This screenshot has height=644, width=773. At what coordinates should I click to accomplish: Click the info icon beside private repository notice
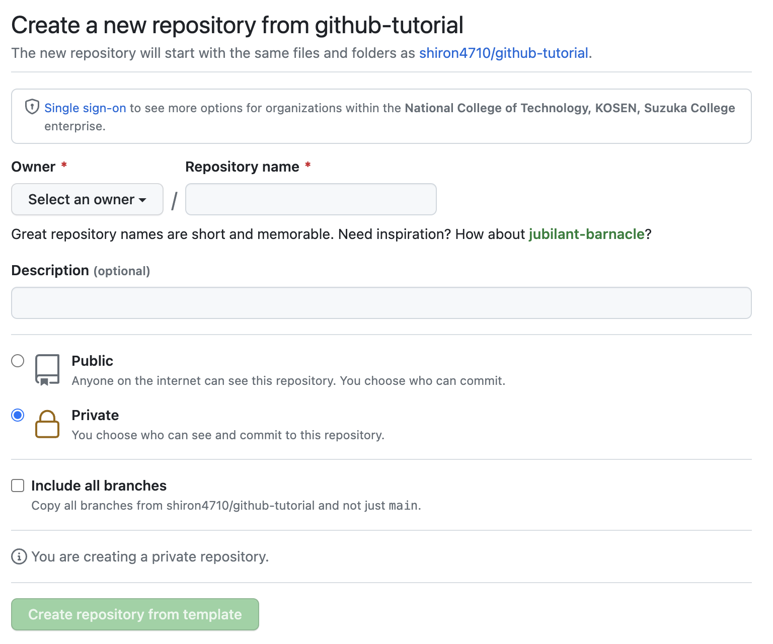19,556
